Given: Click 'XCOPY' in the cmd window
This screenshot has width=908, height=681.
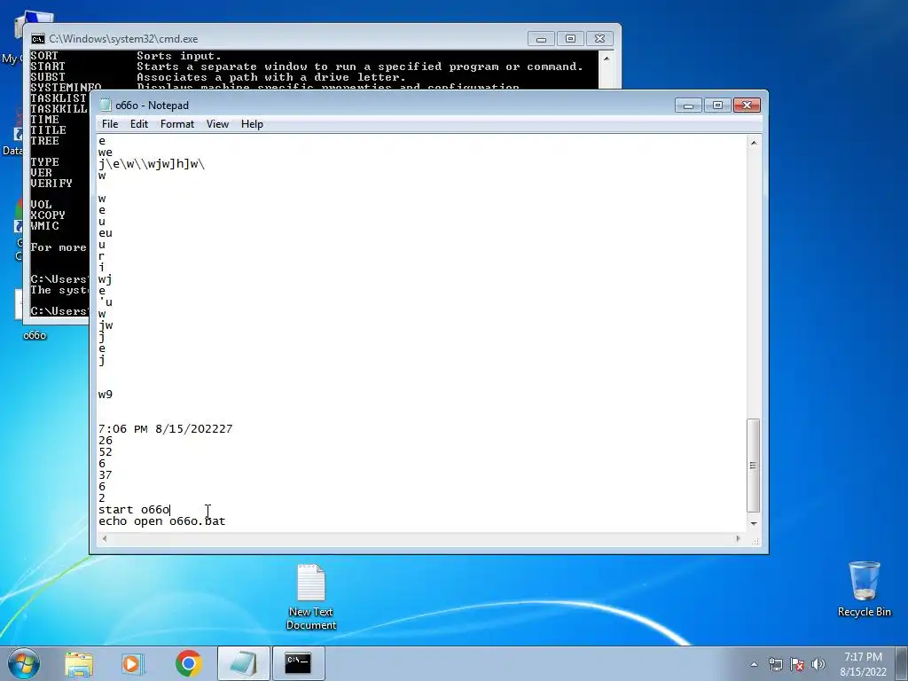Looking at the screenshot, I should (48, 215).
